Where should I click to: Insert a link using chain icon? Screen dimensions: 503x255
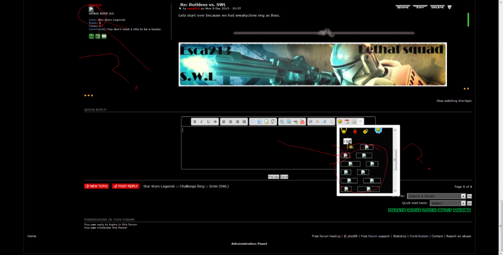(295, 122)
